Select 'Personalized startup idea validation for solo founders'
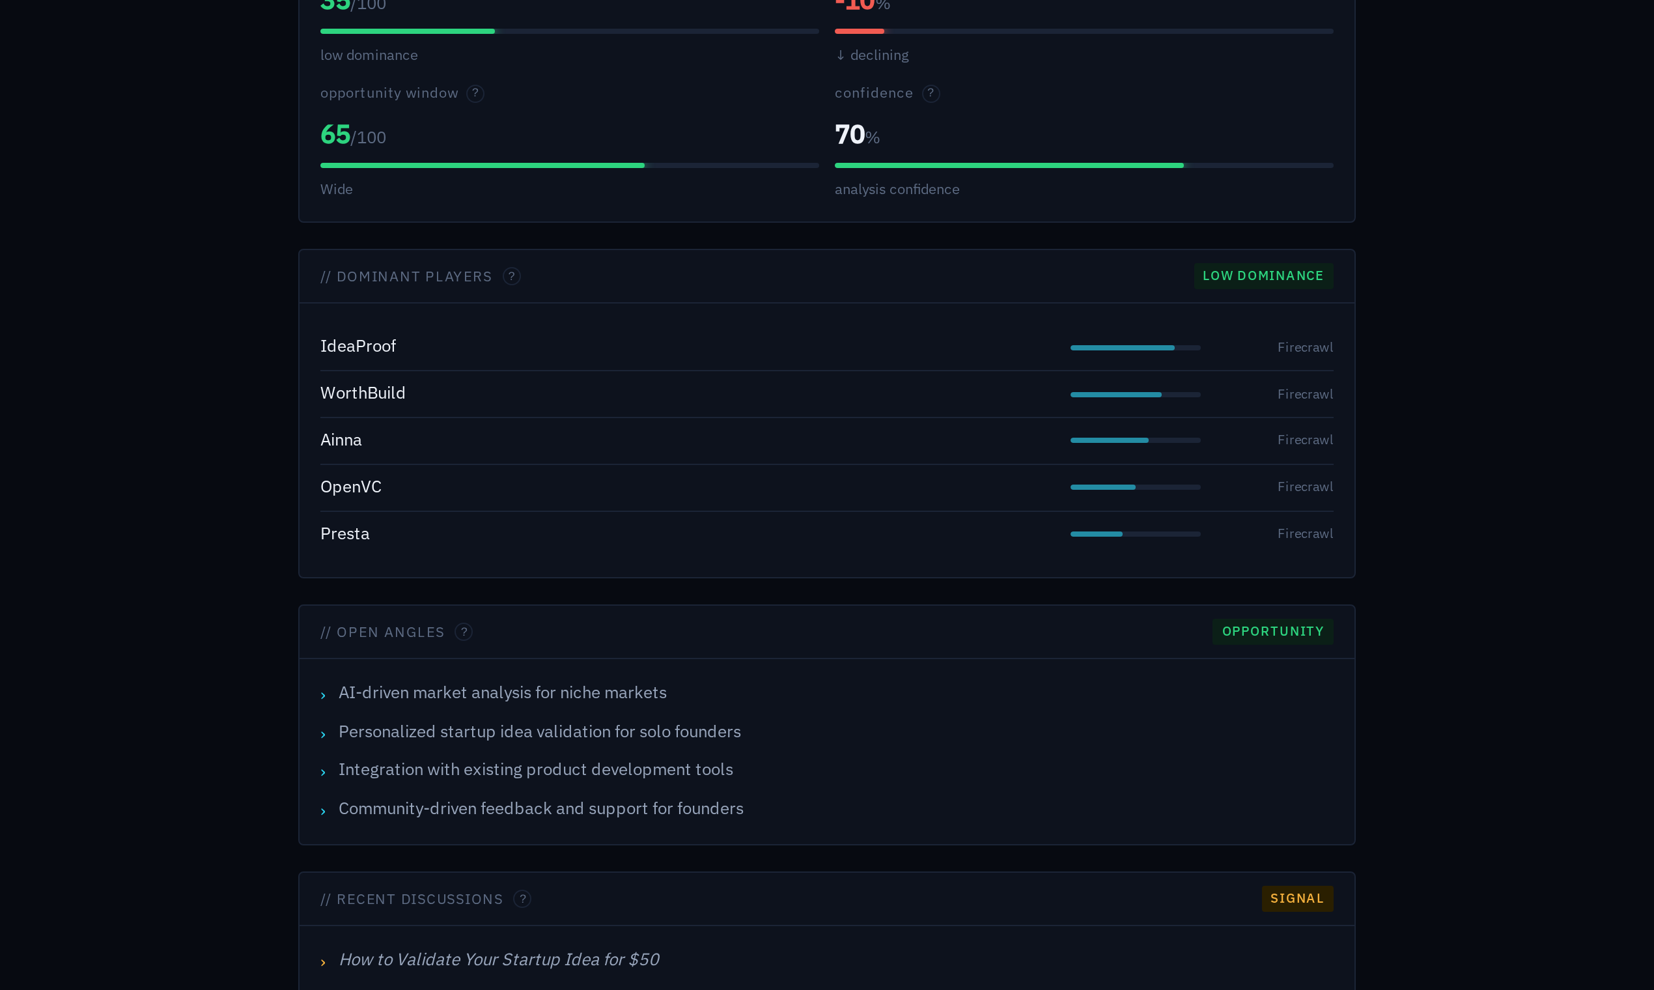Image resolution: width=1654 pixels, height=990 pixels. (540, 732)
